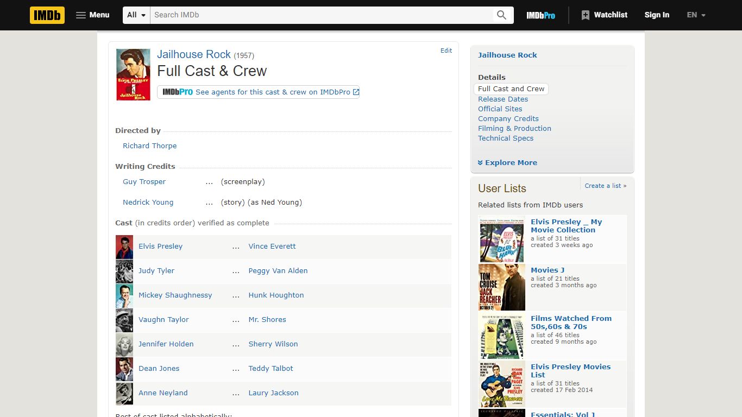
Task: Open writer Guy Trosper
Action: 144,182
